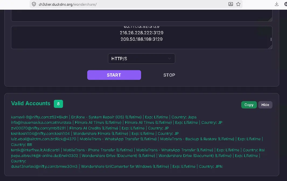Open the HTTP/S proxy type dropdown
Viewport: 287px width, 181px height.
tap(142, 59)
